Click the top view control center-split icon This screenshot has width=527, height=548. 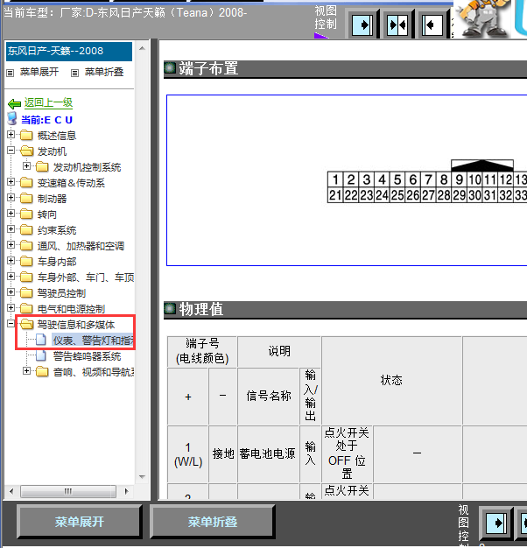(397, 25)
